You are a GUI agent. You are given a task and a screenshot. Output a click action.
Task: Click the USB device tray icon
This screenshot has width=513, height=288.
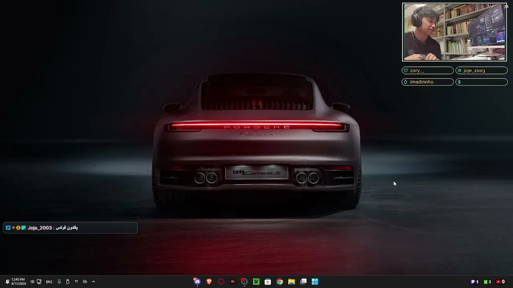click(x=68, y=282)
